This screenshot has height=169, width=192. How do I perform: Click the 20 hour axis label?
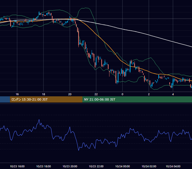(x=70, y=94)
